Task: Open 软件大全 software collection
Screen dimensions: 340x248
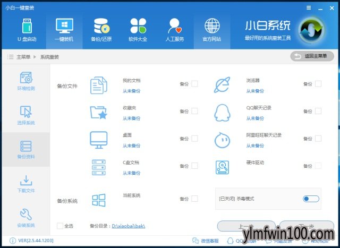Action: (x=138, y=30)
